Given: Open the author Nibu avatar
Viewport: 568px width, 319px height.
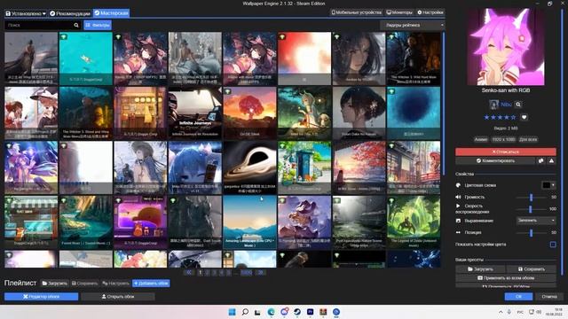Looking at the screenshot, I should pos(493,105).
